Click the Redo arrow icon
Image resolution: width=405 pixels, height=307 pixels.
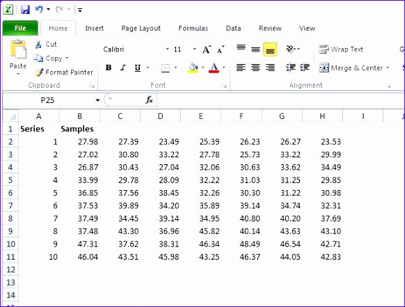click(59, 10)
